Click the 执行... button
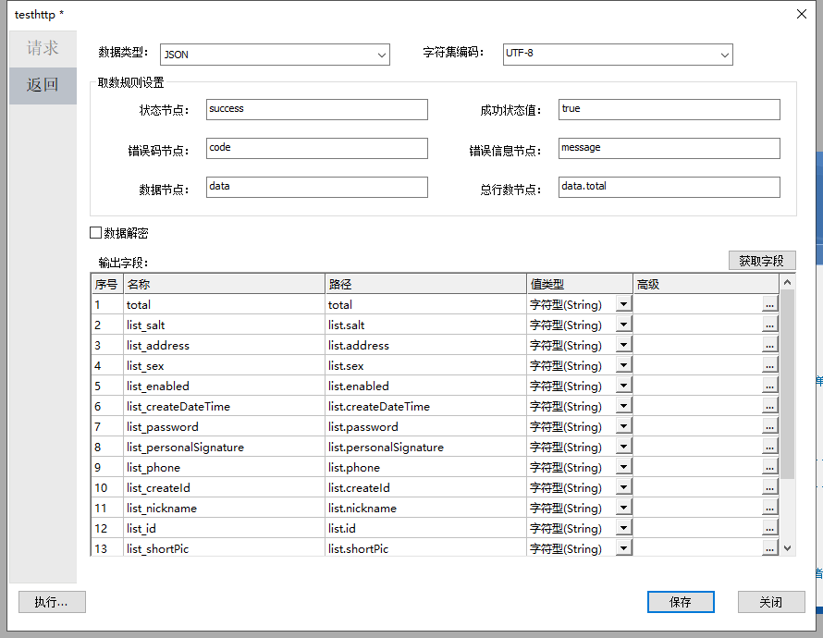Viewport: 823px width, 638px height. point(52,602)
